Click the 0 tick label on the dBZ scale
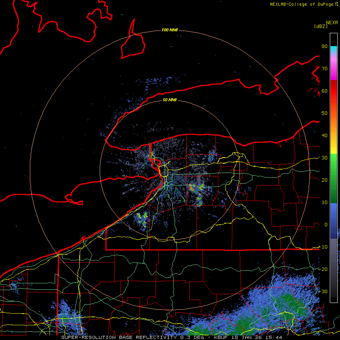The width and height of the screenshot is (340, 340). [326, 225]
